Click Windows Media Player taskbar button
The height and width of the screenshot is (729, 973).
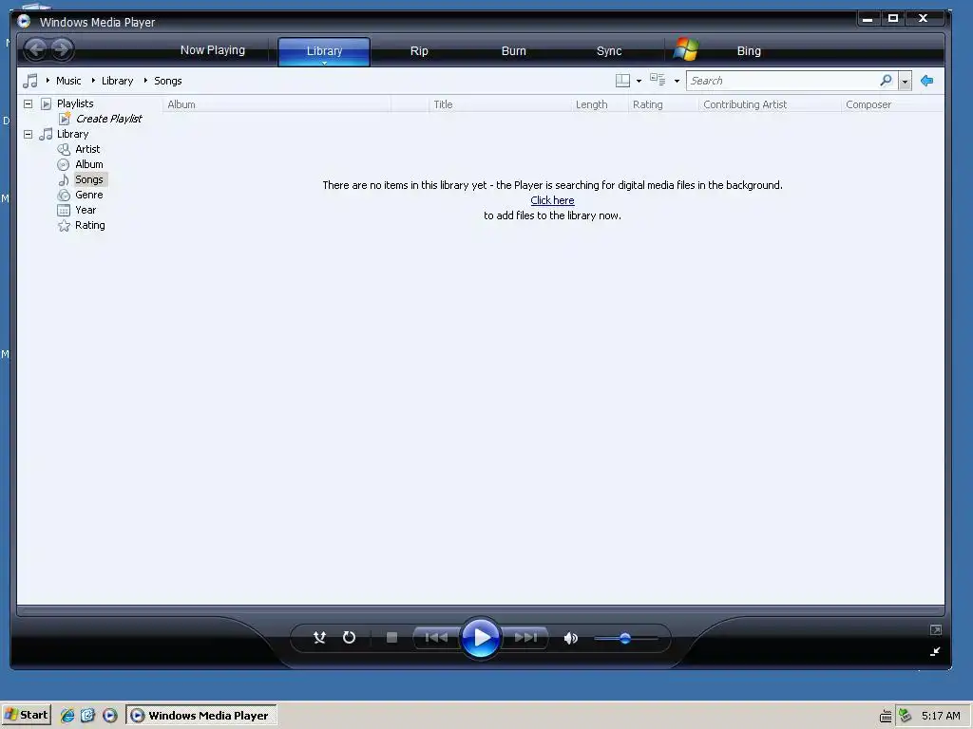pos(201,715)
